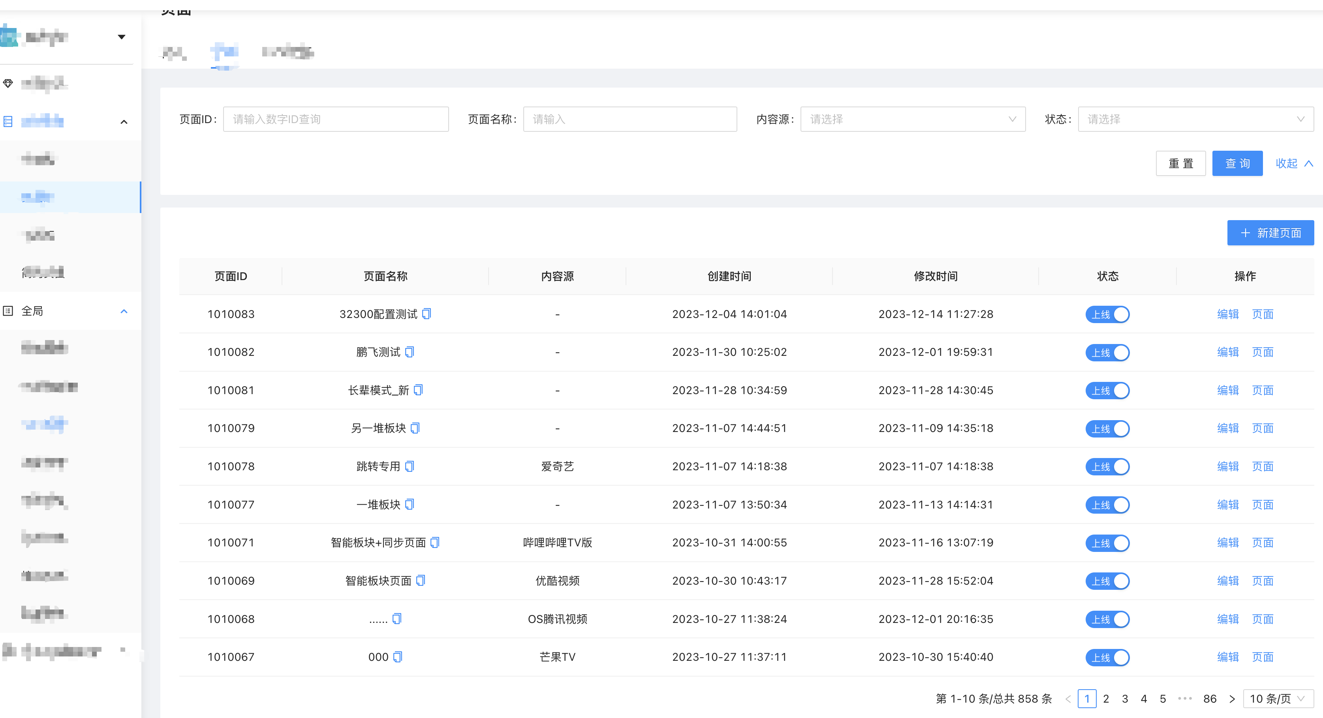Copy the 智能板块+同步页面 page name
1323x718 pixels.
434,542
